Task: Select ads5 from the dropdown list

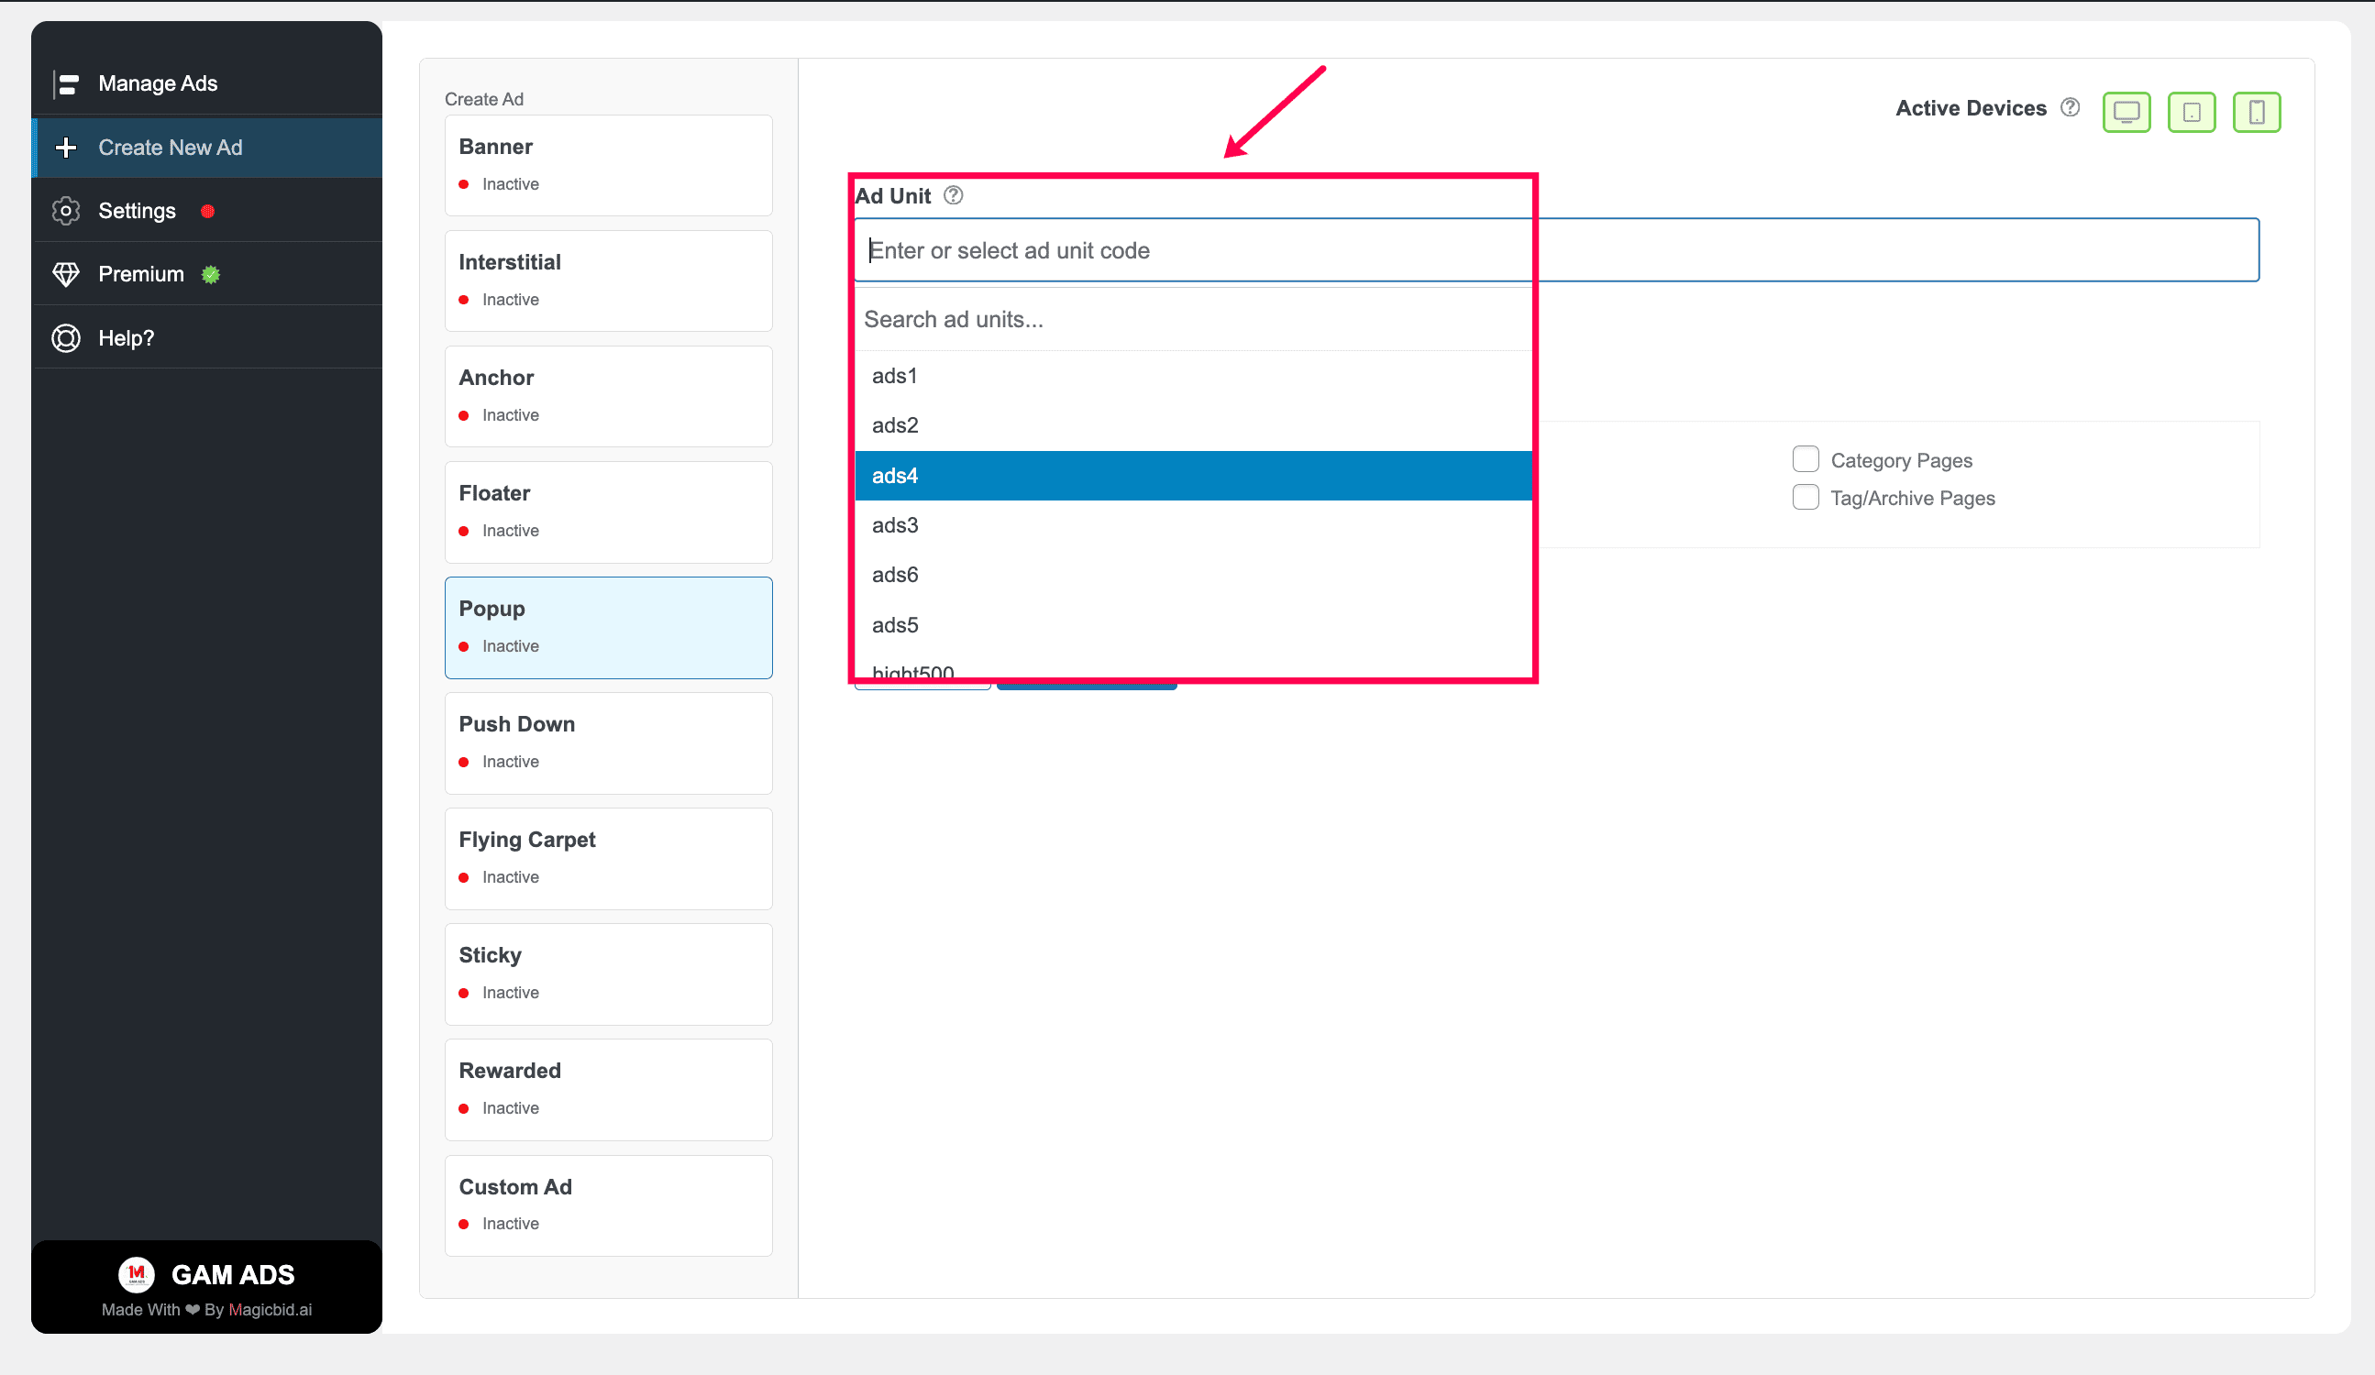Action: [x=1193, y=625]
